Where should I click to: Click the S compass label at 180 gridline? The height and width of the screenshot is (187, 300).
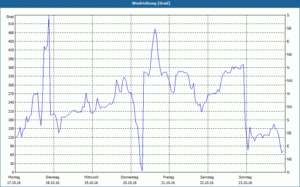[x=288, y=120]
